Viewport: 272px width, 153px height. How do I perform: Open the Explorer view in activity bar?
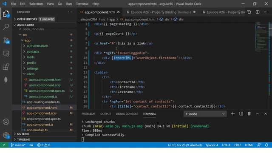(x=6, y=14)
